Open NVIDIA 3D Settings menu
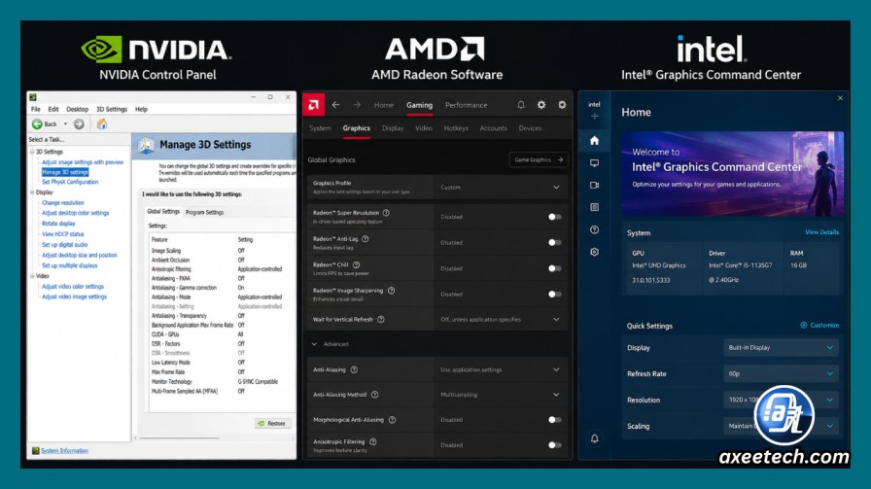The width and height of the screenshot is (871, 489). (x=112, y=109)
